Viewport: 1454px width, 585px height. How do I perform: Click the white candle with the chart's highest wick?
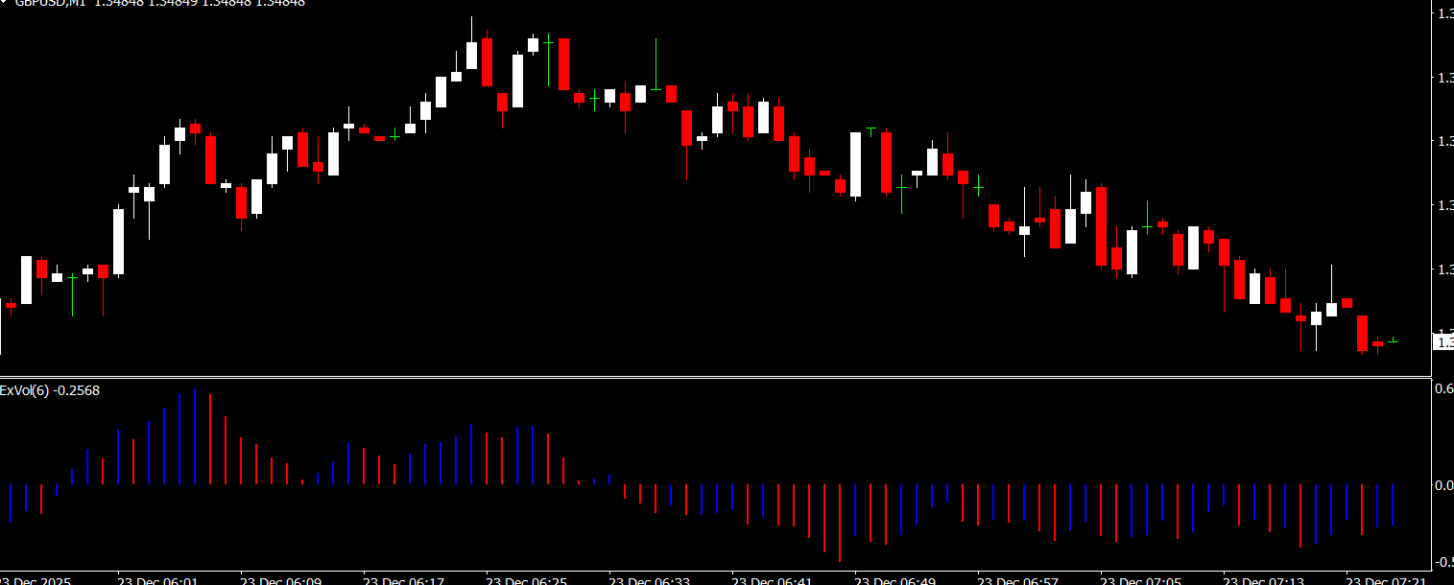click(471, 55)
